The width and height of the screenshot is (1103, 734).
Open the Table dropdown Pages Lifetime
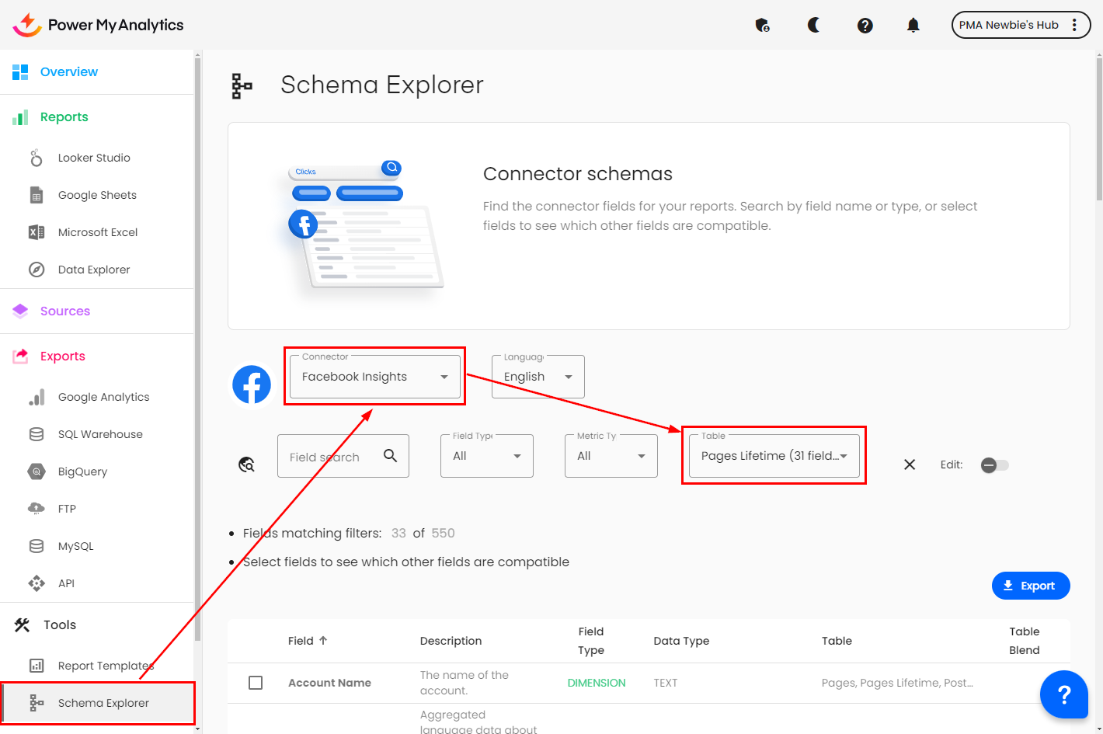tap(774, 456)
